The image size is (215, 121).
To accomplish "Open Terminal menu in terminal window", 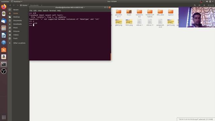I will [52, 10].
